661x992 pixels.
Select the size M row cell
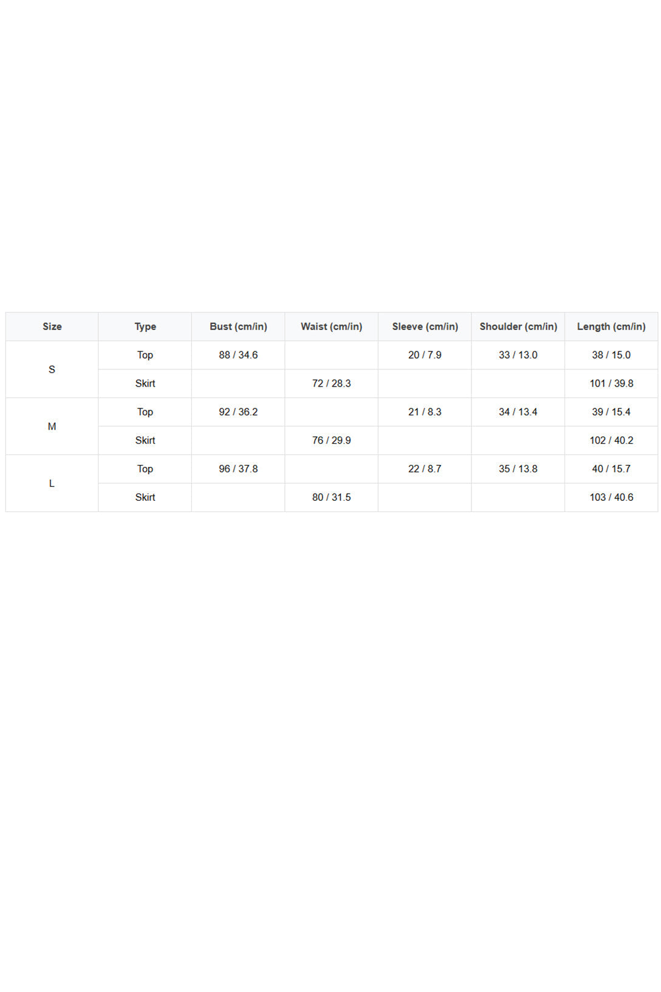pos(52,427)
